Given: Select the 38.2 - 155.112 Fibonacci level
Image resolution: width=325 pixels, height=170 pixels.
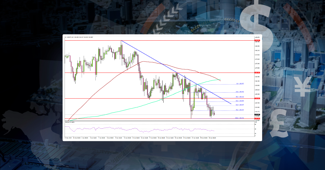Looking at the screenshot, I should pos(240,97).
